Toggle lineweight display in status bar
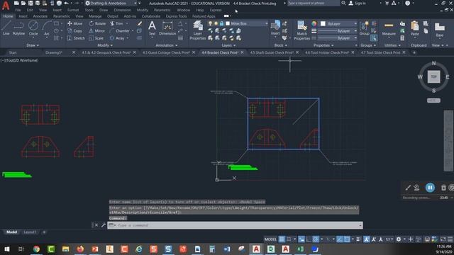 [358, 239]
